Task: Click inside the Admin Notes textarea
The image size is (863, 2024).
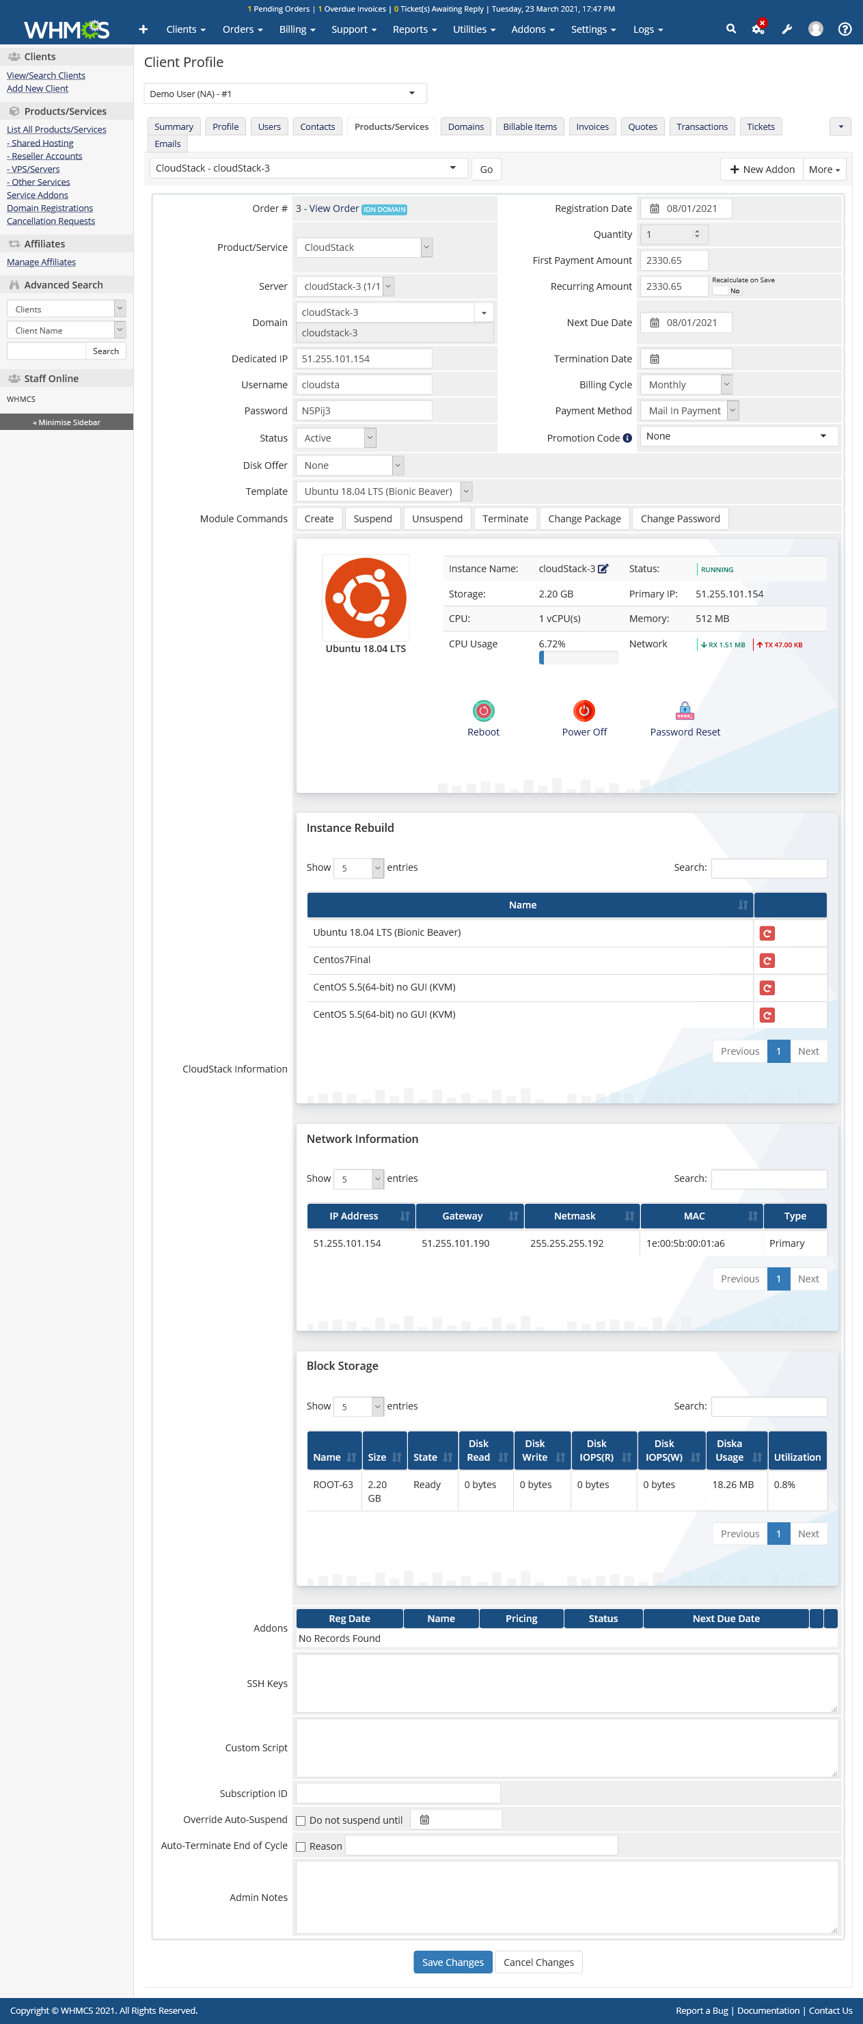Action: (566, 1898)
